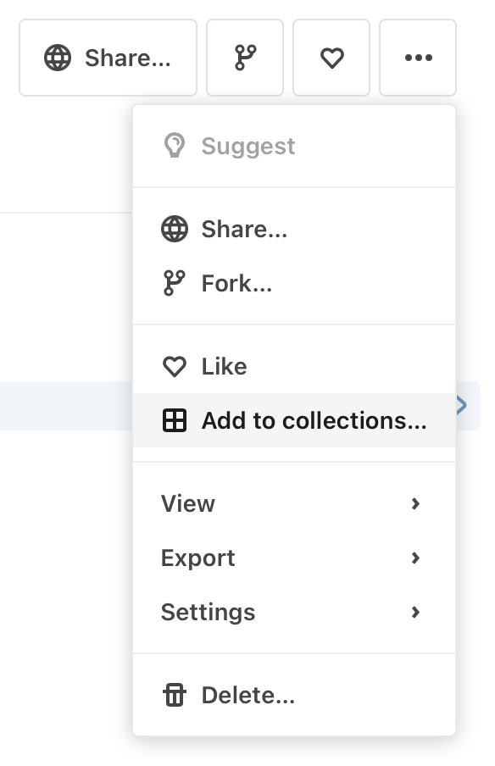The image size is (495, 766).
Task: Click the trash icon beside Delete
Action: point(175,695)
